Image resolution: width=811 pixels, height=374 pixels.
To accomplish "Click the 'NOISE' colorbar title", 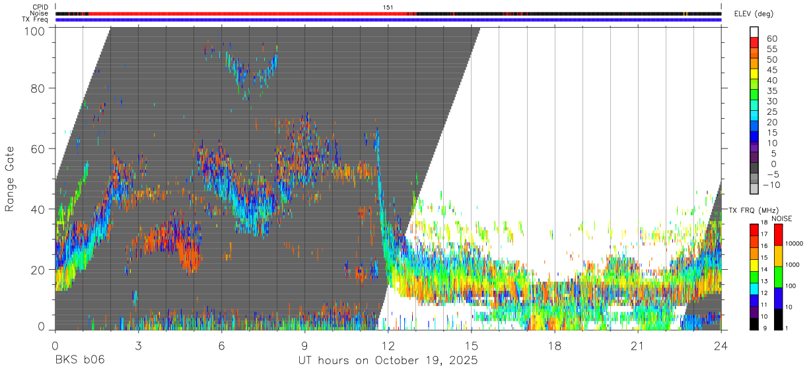I will [x=781, y=218].
